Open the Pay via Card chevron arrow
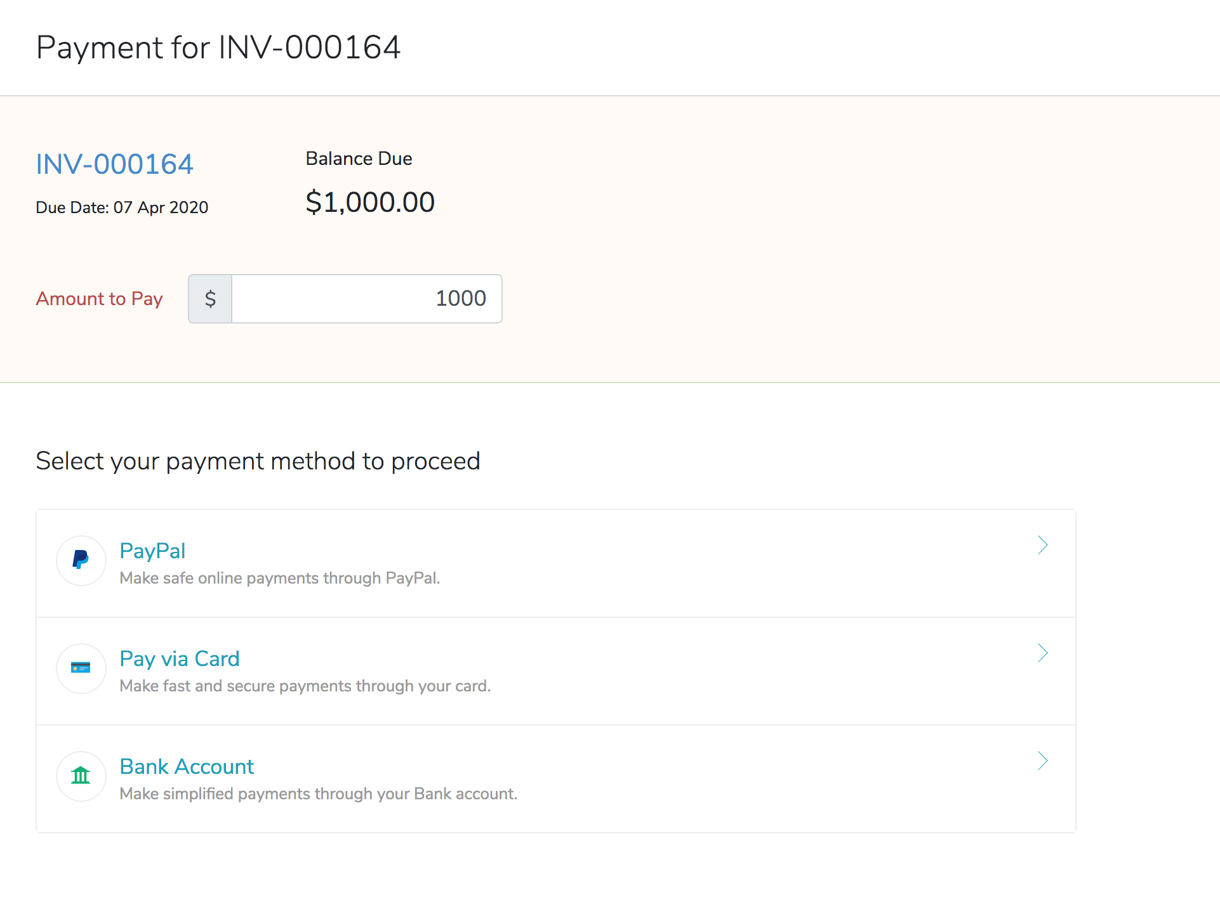The height and width of the screenshot is (916, 1220). [x=1043, y=653]
